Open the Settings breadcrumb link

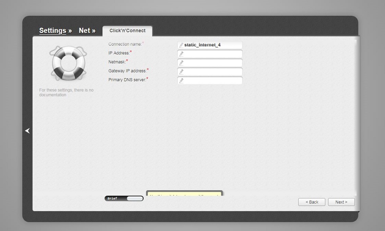tap(52, 30)
